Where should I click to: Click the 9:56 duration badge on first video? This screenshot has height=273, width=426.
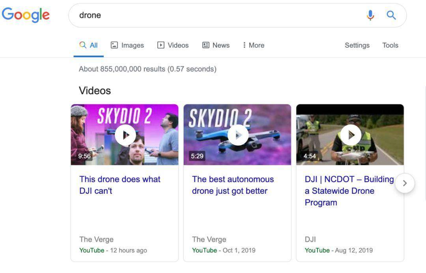click(84, 156)
